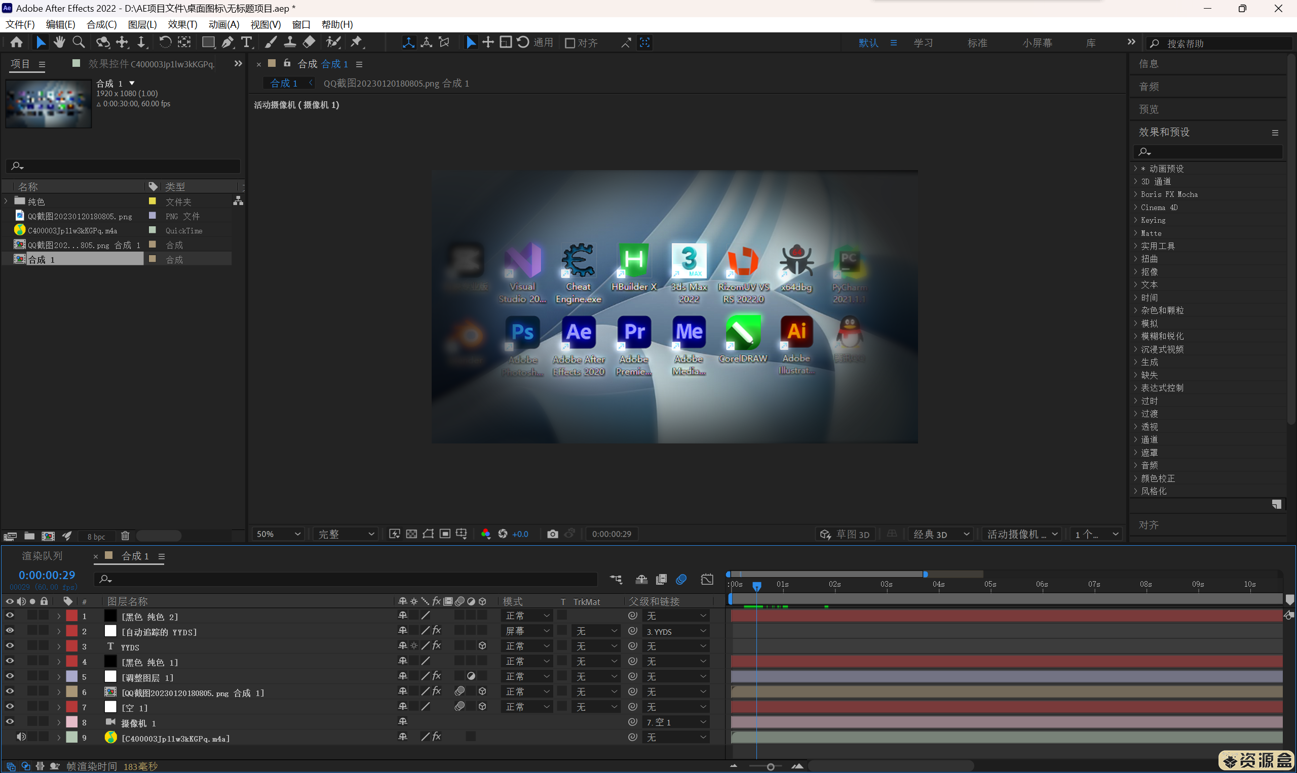Toggle the transparency grid icon in viewer
Screen dimensions: 1297x773
411,534
